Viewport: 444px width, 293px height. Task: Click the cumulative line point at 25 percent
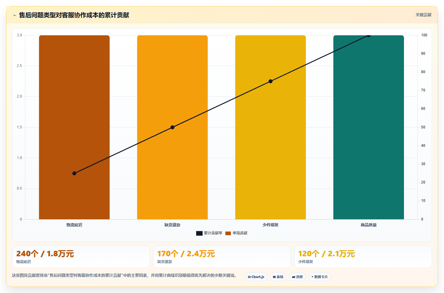pos(74,173)
